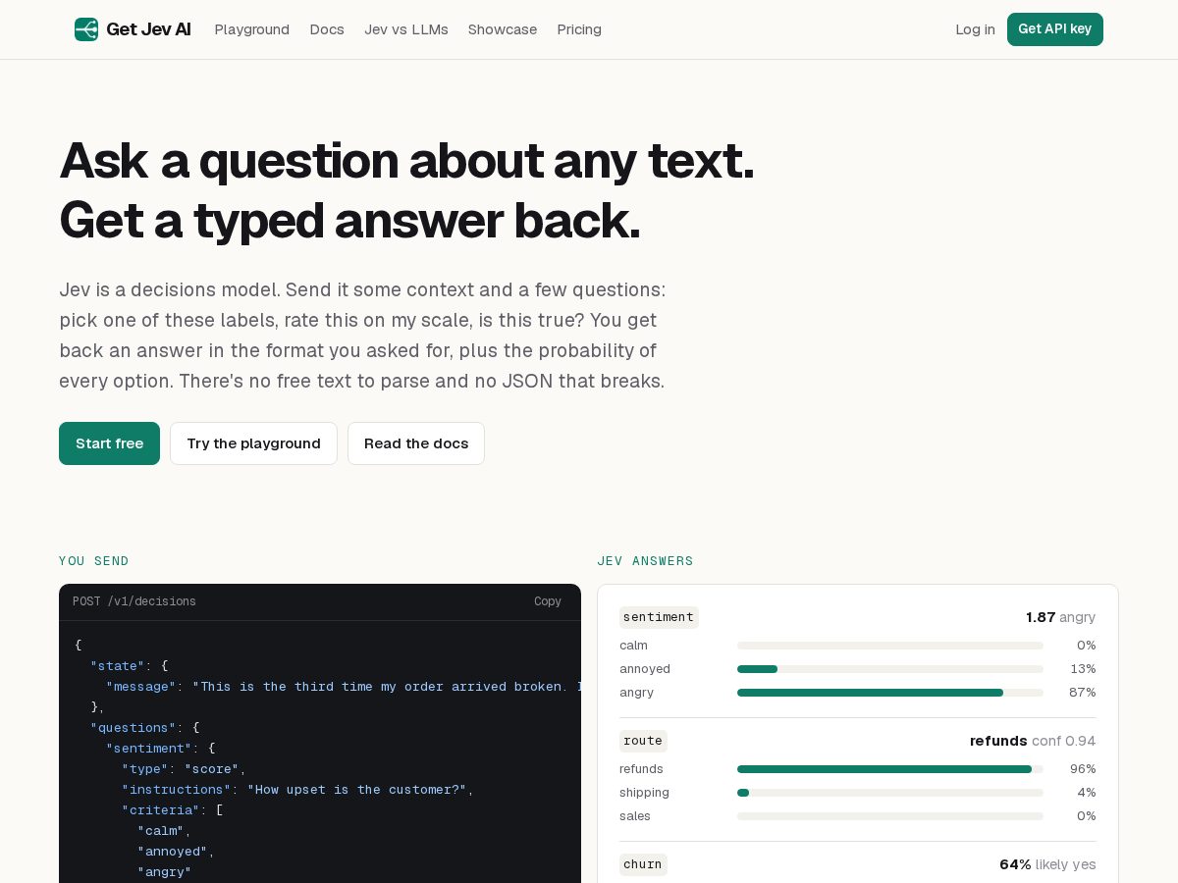The width and height of the screenshot is (1178, 883).
Task: Click the 1.87 angry score value
Action: tap(1060, 617)
